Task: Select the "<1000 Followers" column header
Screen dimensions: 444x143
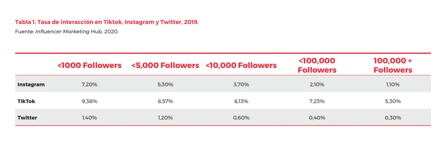Action: point(90,65)
